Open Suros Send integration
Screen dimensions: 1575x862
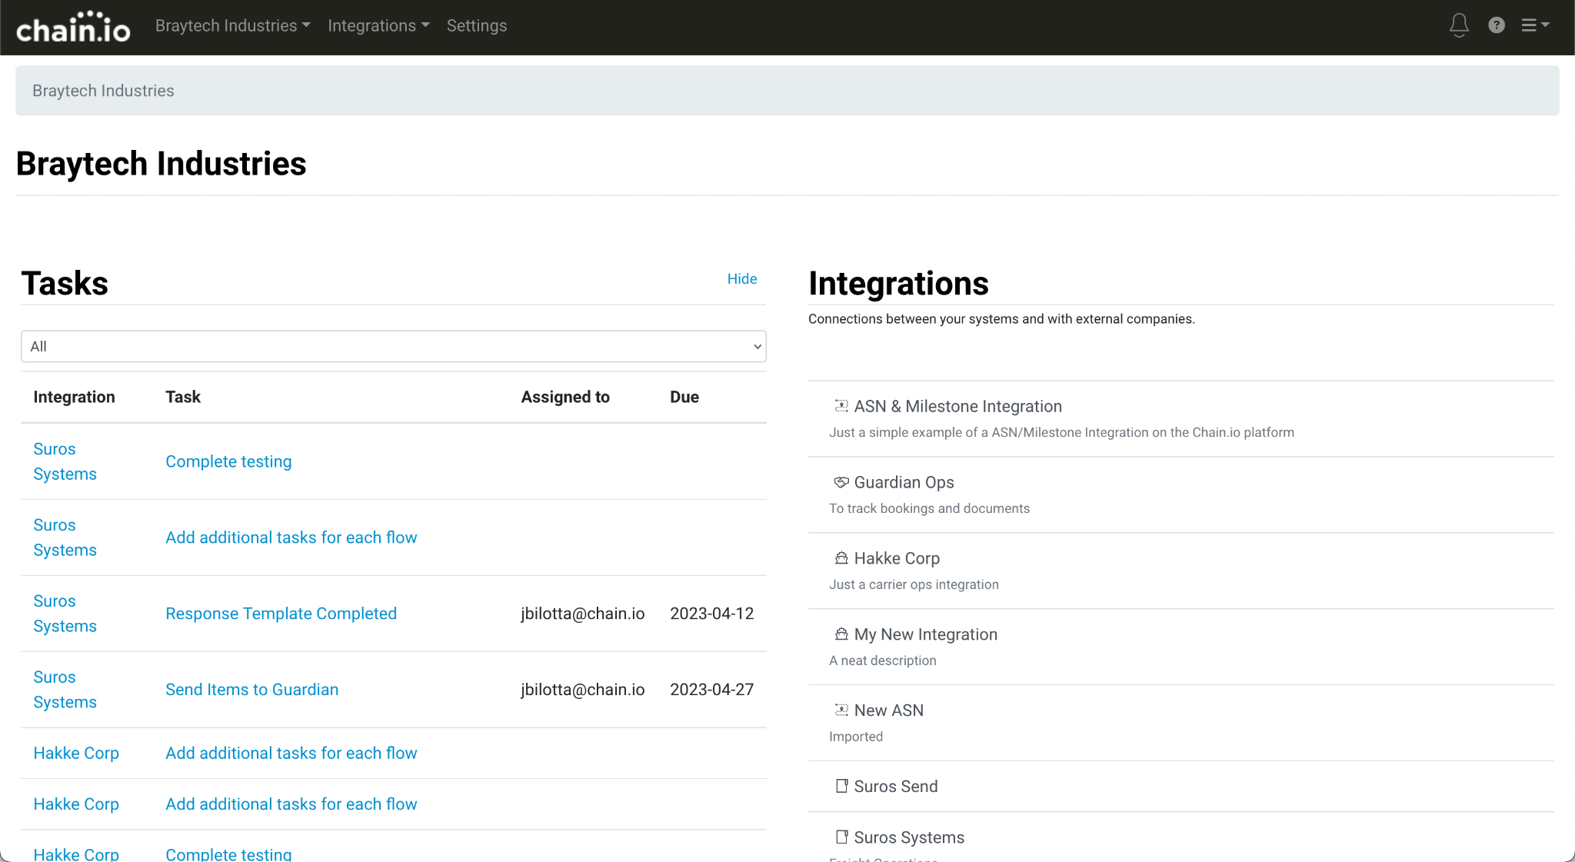(x=895, y=786)
